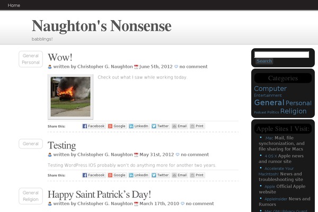Email the Wow! post
The width and height of the screenshot is (318, 212).
(180, 126)
